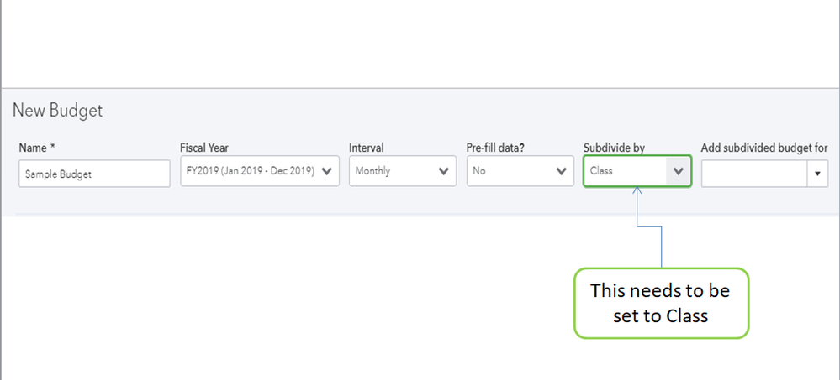The width and height of the screenshot is (840, 380).
Task: Click the Name input field with Sample Budget
Action: coord(94,174)
